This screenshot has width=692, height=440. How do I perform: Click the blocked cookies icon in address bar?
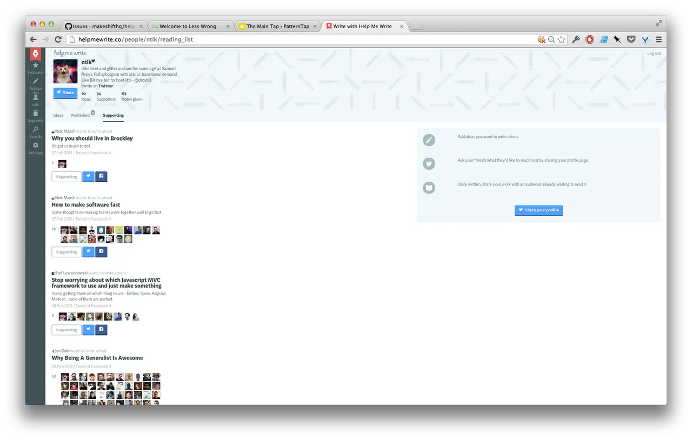tap(541, 39)
